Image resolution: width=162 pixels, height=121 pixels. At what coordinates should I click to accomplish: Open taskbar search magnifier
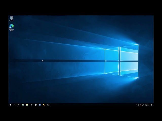click(x=14, y=105)
